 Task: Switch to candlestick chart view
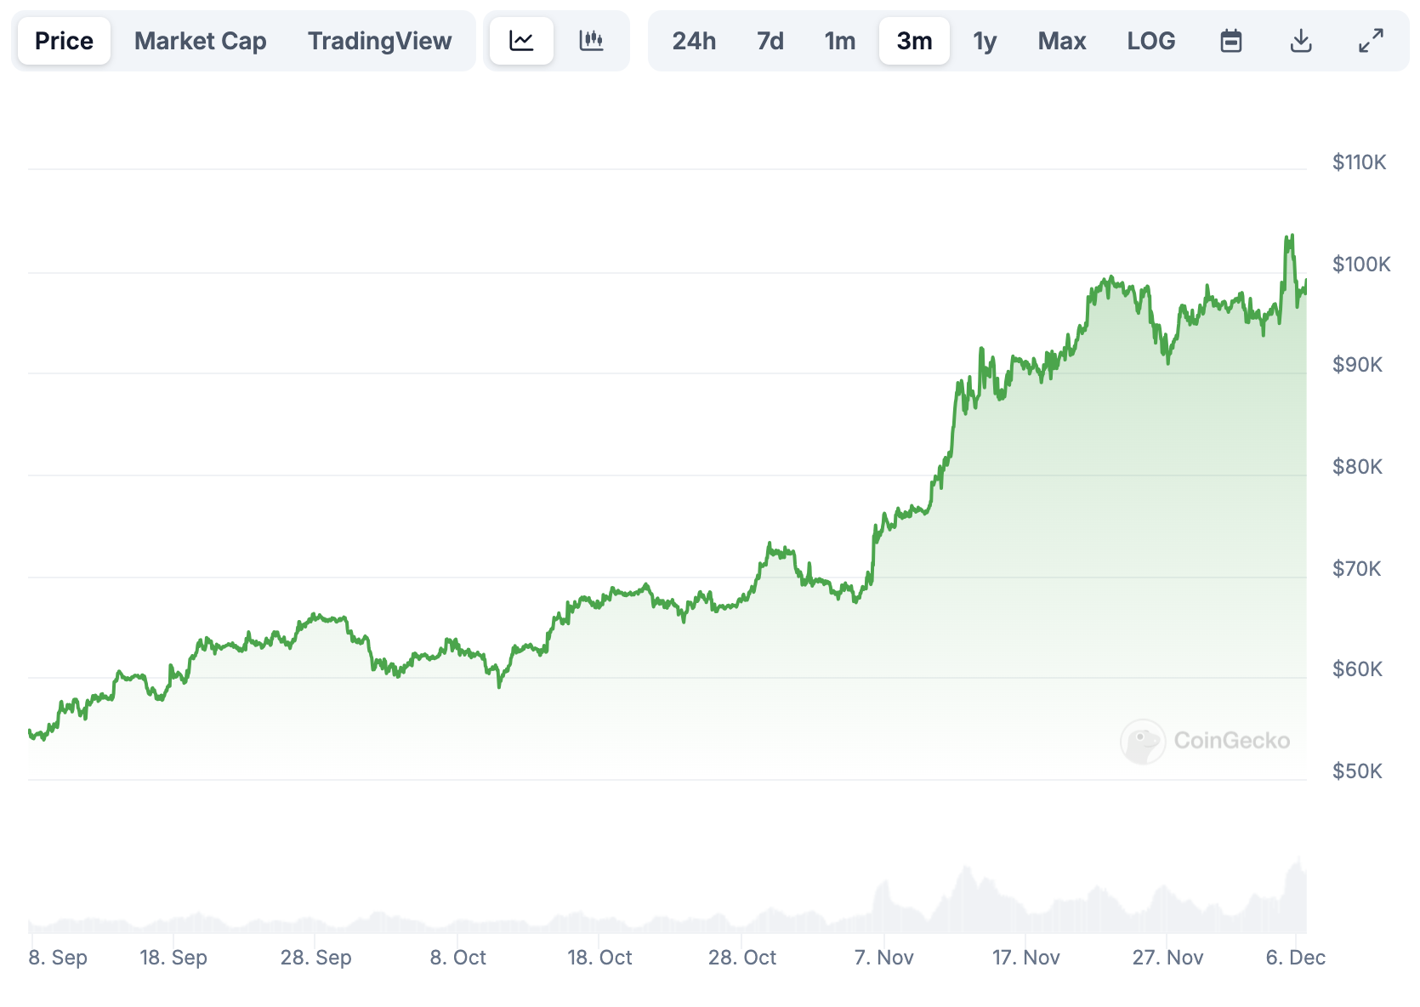coord(593,40)
